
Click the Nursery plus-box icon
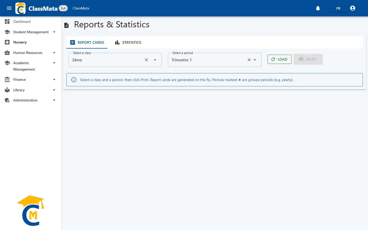pos(7,42)
